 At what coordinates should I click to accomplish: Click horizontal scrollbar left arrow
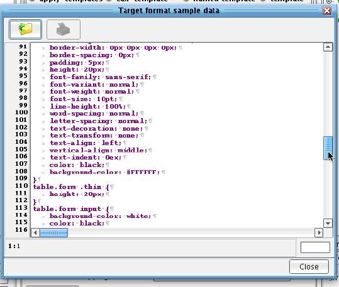(35, 233)
